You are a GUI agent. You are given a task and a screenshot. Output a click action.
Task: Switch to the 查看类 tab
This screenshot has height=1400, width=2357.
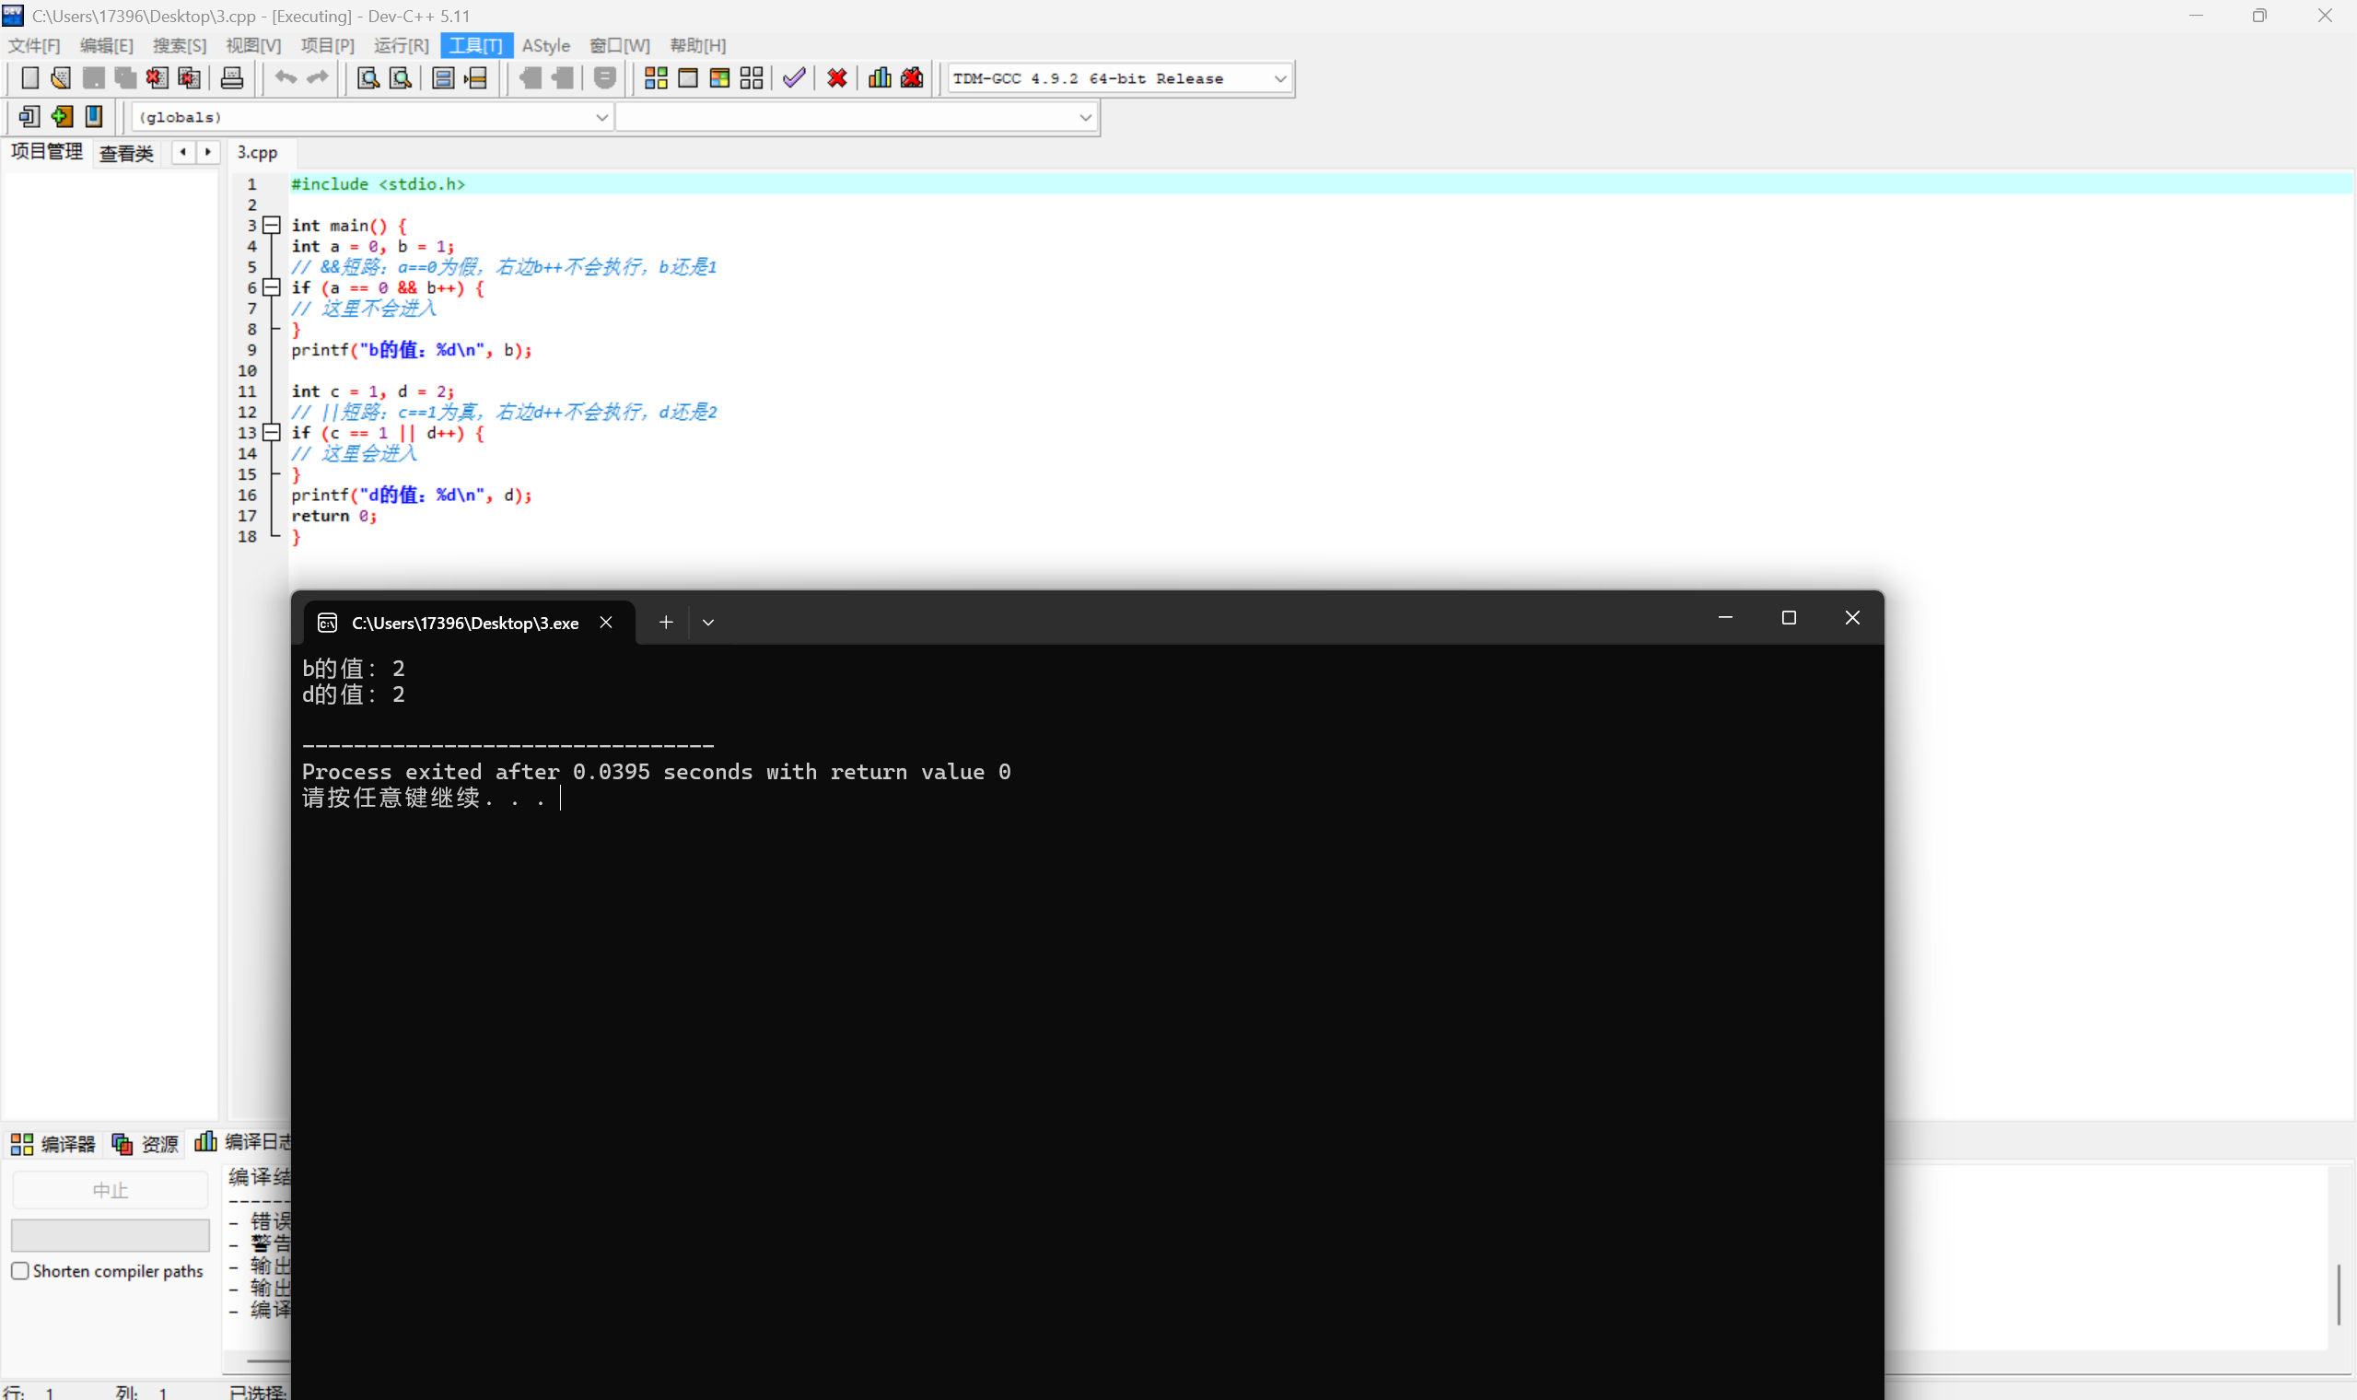[x=126, y=153]
